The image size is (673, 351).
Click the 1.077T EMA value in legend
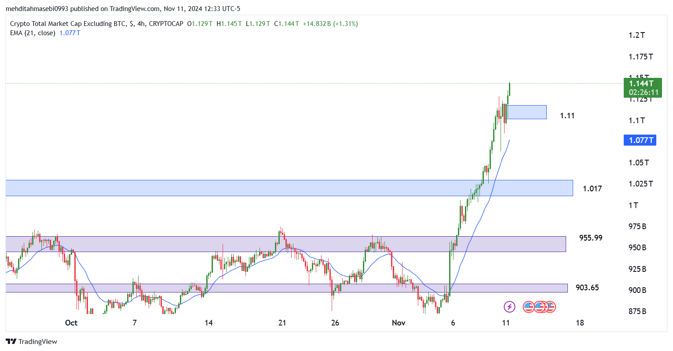(70, 33)
